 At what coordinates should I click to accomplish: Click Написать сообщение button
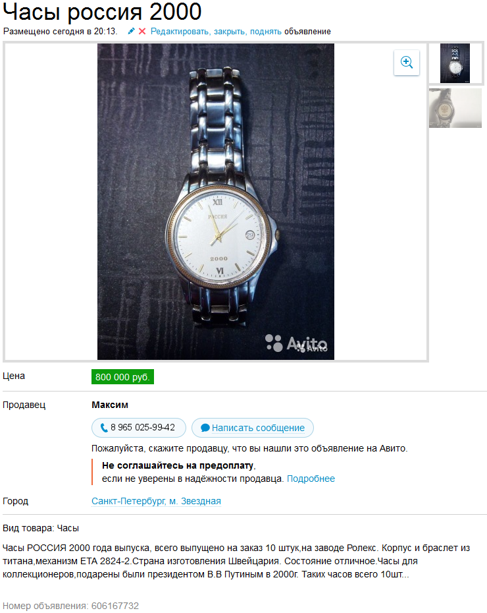253,428
